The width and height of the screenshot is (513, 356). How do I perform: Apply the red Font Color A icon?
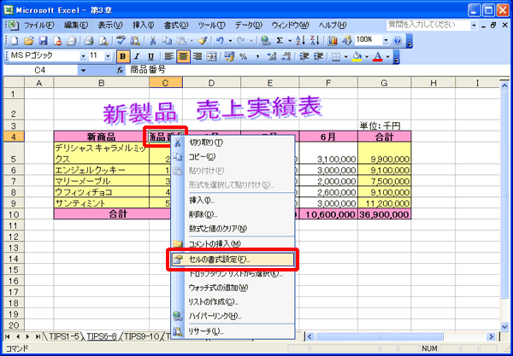pos(378,57)
